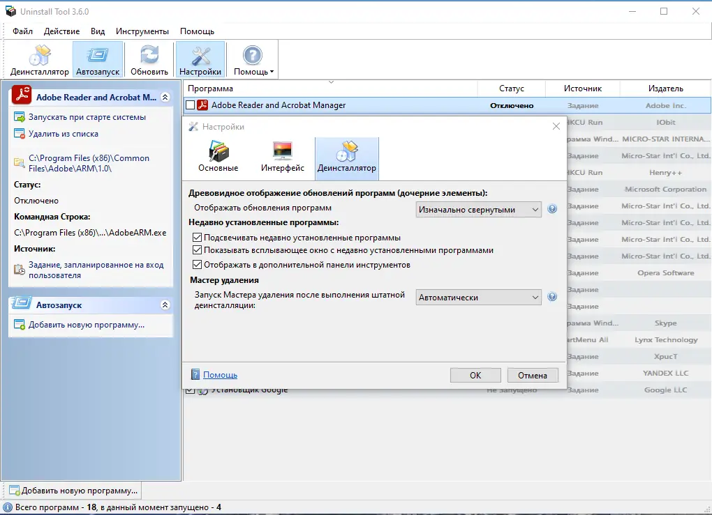The width and height of the screenshot is (712, 515).
Task: Click the Opera Software publisher cell
Action: [x=666, y=273]
